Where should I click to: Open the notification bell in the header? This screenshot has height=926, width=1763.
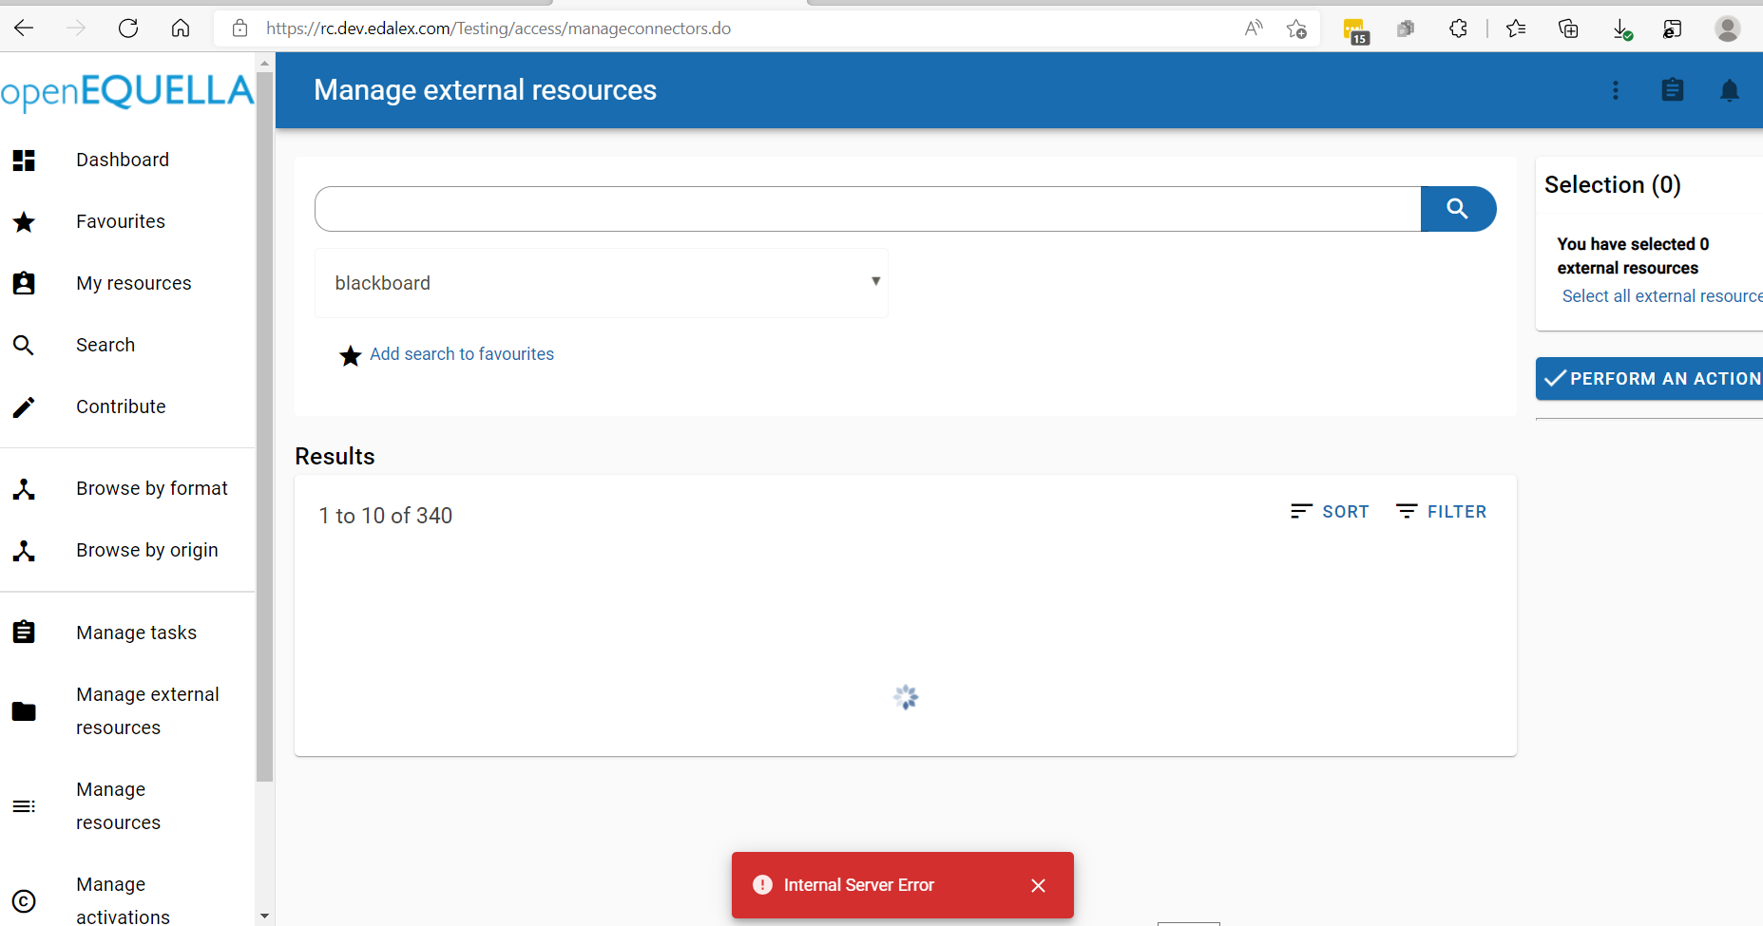[x=1730, y=90]
